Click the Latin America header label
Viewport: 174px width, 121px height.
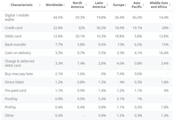(99, 5)
